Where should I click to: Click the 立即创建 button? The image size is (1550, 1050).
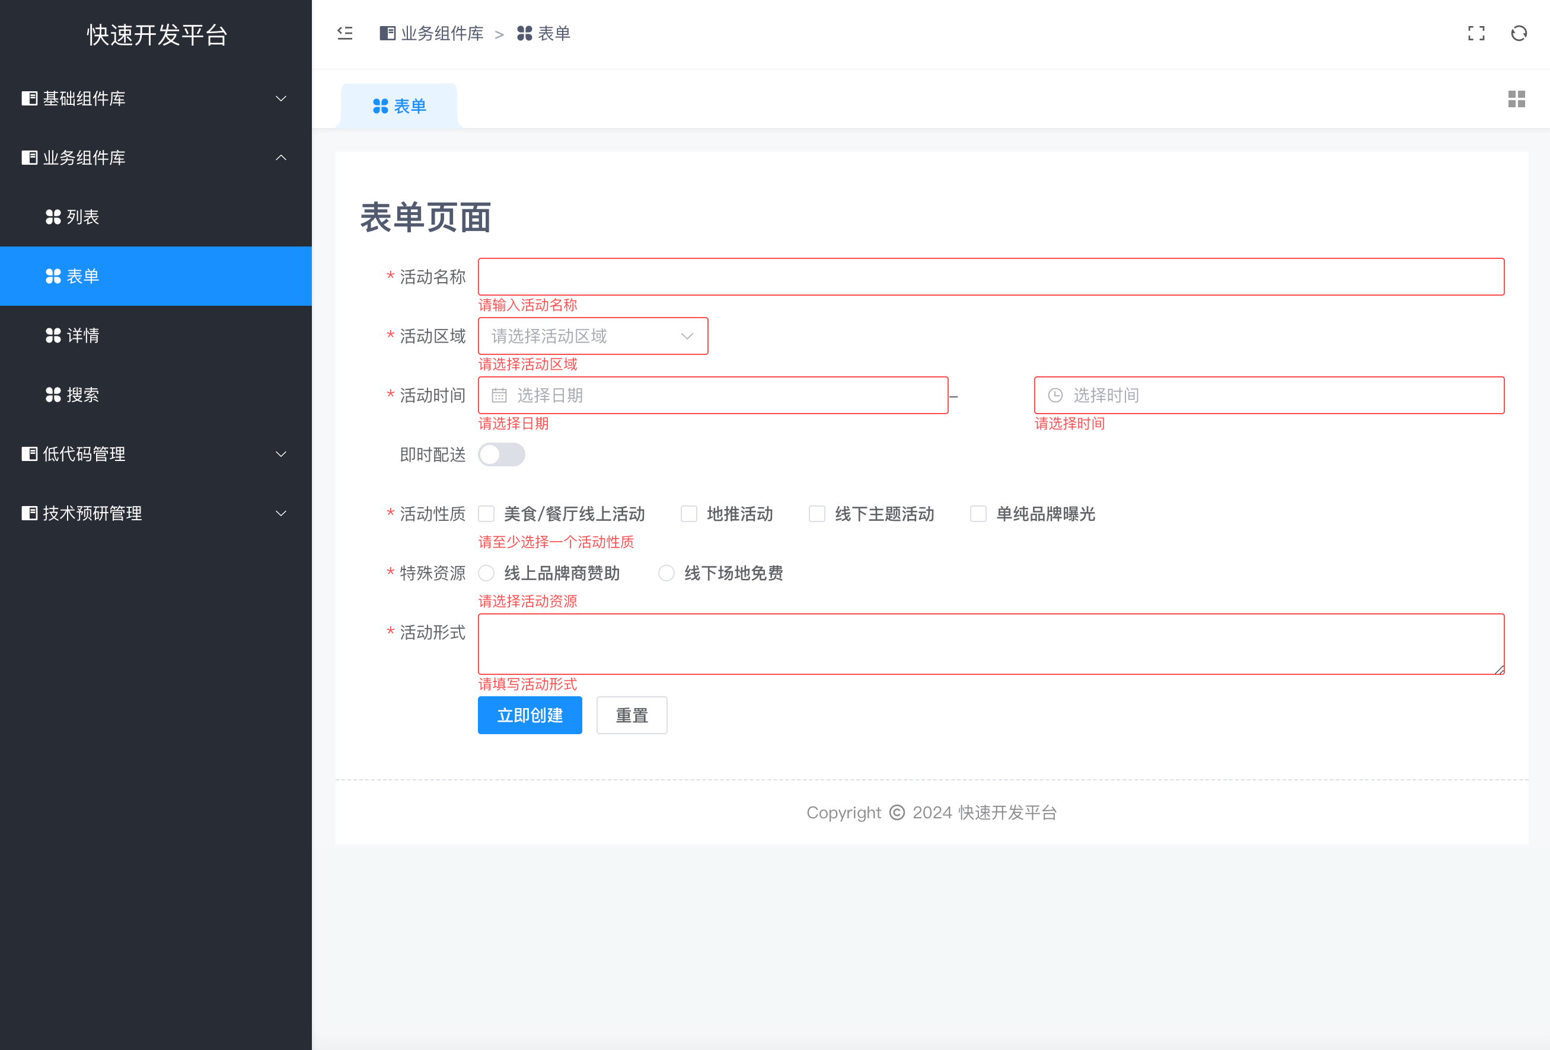pos(530,715)
